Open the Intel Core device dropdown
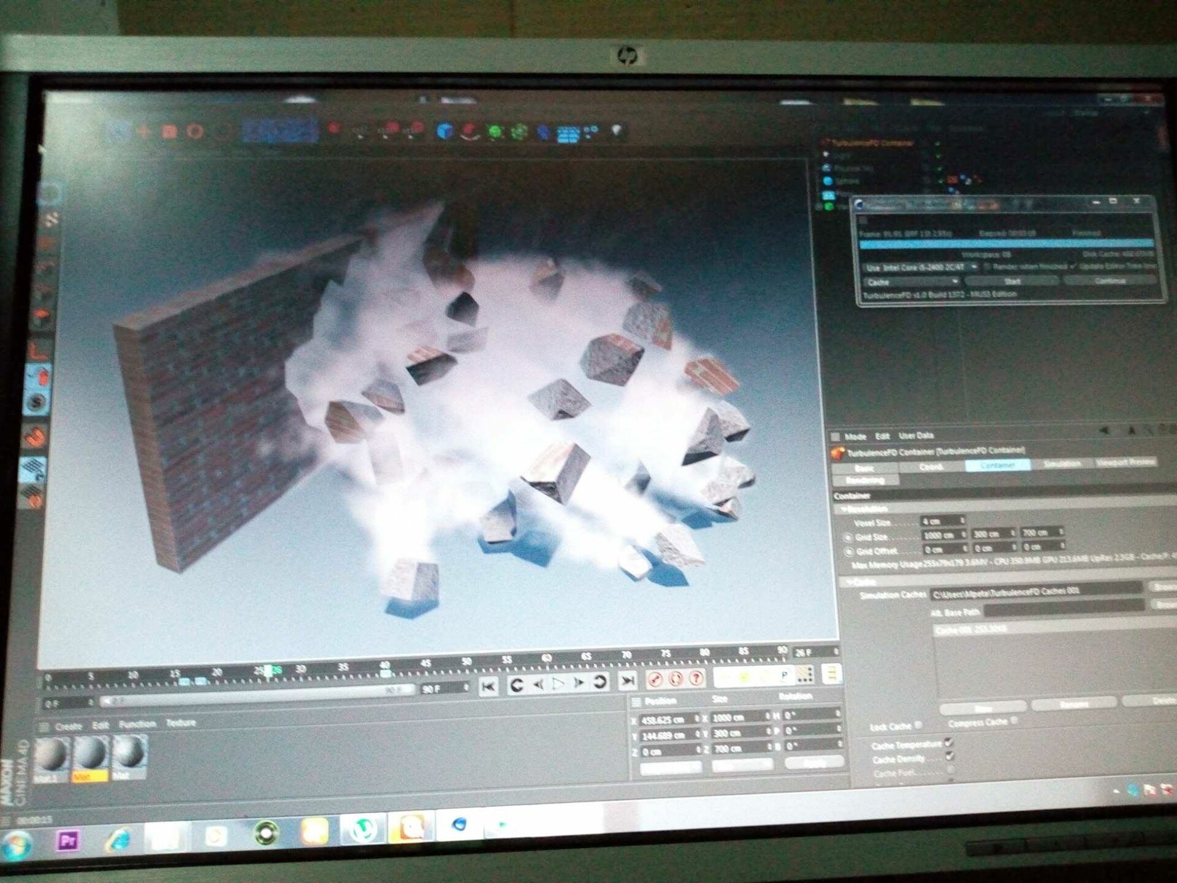Viewport: 1177px width, 883px height. click(921, 267)
